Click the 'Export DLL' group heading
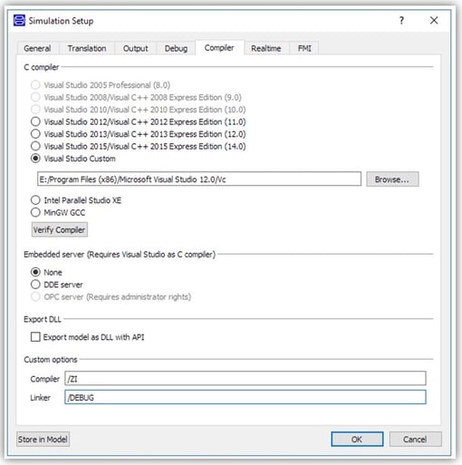Viewport: 462px width, 465px height. click(43, 319)
